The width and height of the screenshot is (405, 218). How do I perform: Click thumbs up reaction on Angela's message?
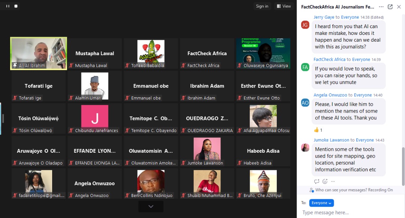coord(318,130)
